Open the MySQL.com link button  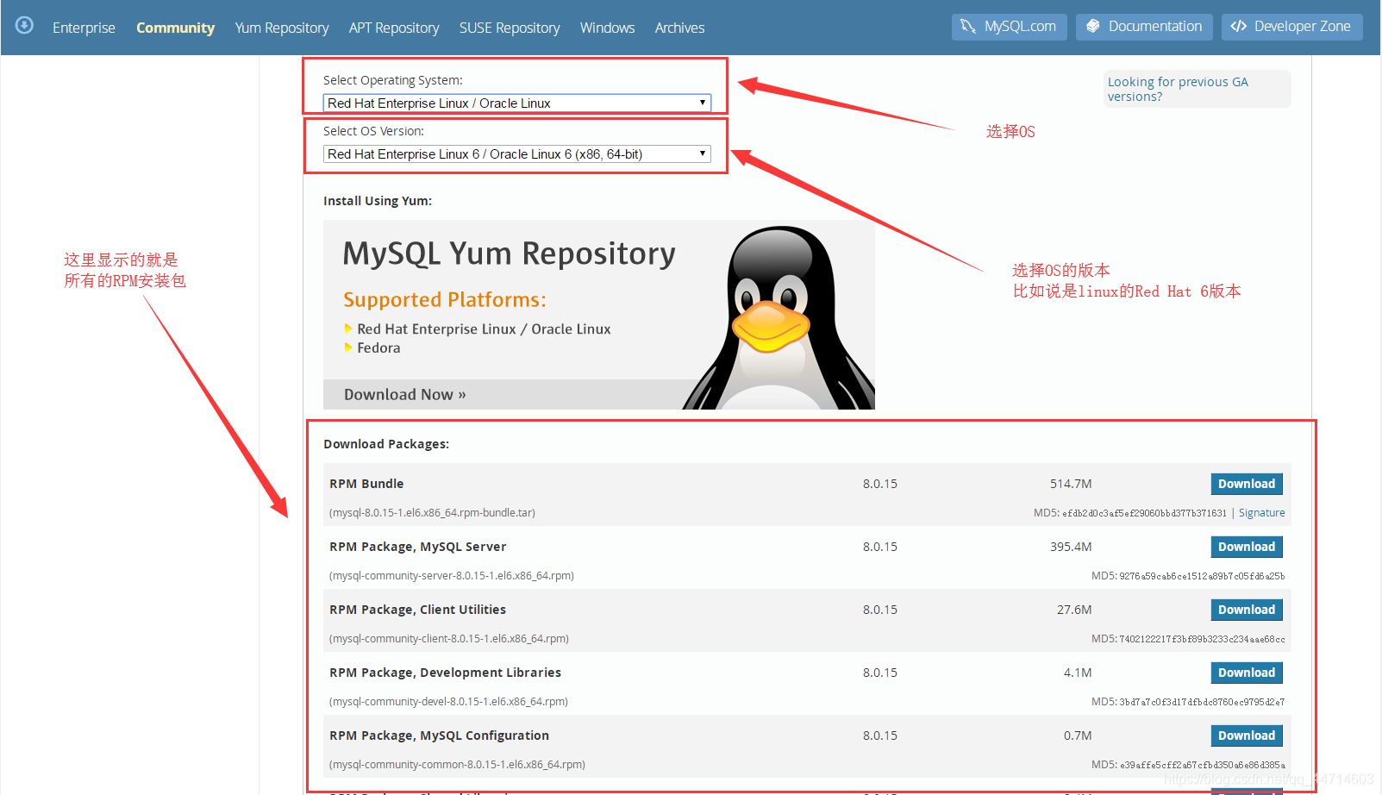1010,27
